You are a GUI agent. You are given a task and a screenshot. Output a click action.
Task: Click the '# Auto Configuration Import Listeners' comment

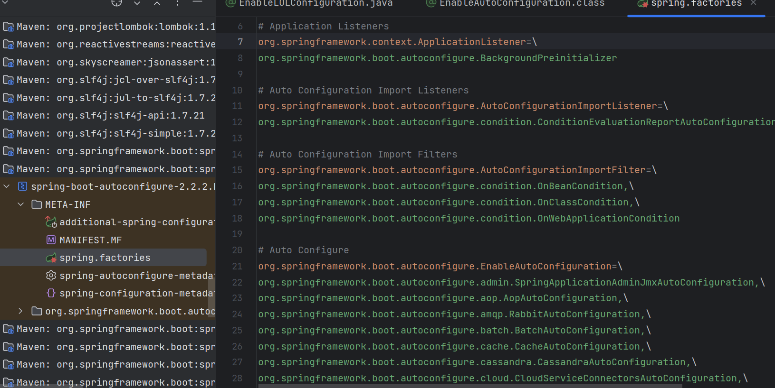(363, 90)
